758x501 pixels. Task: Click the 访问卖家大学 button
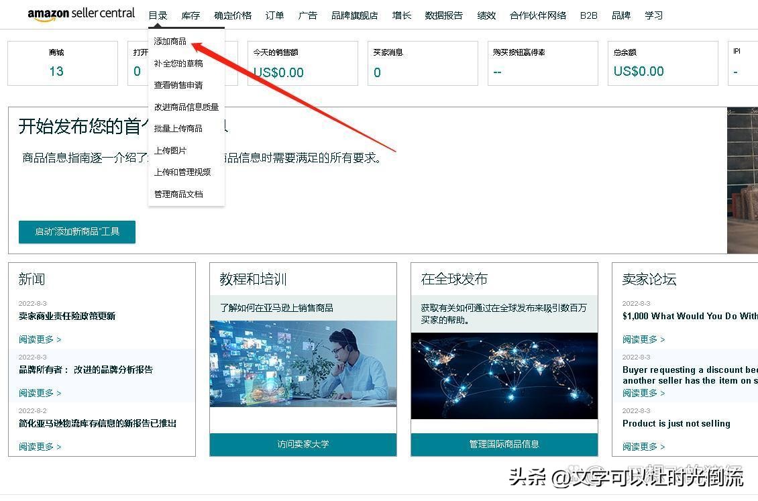coord(303,443)
